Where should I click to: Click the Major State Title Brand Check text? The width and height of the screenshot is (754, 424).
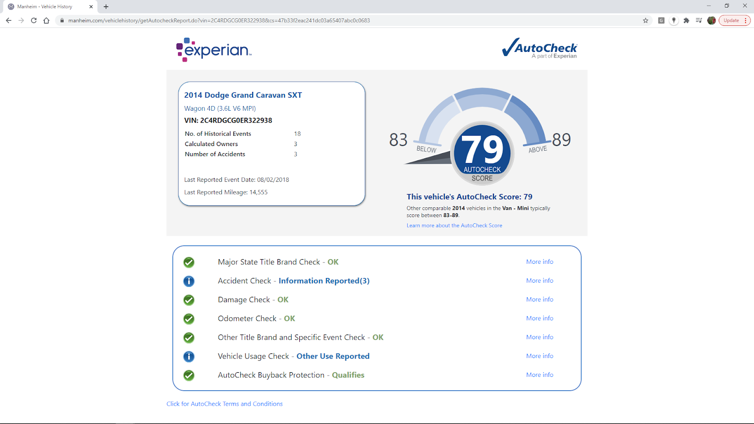(269, 262)
